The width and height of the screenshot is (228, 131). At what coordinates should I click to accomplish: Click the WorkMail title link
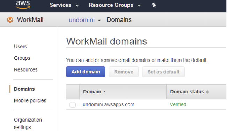coord(30,20)
